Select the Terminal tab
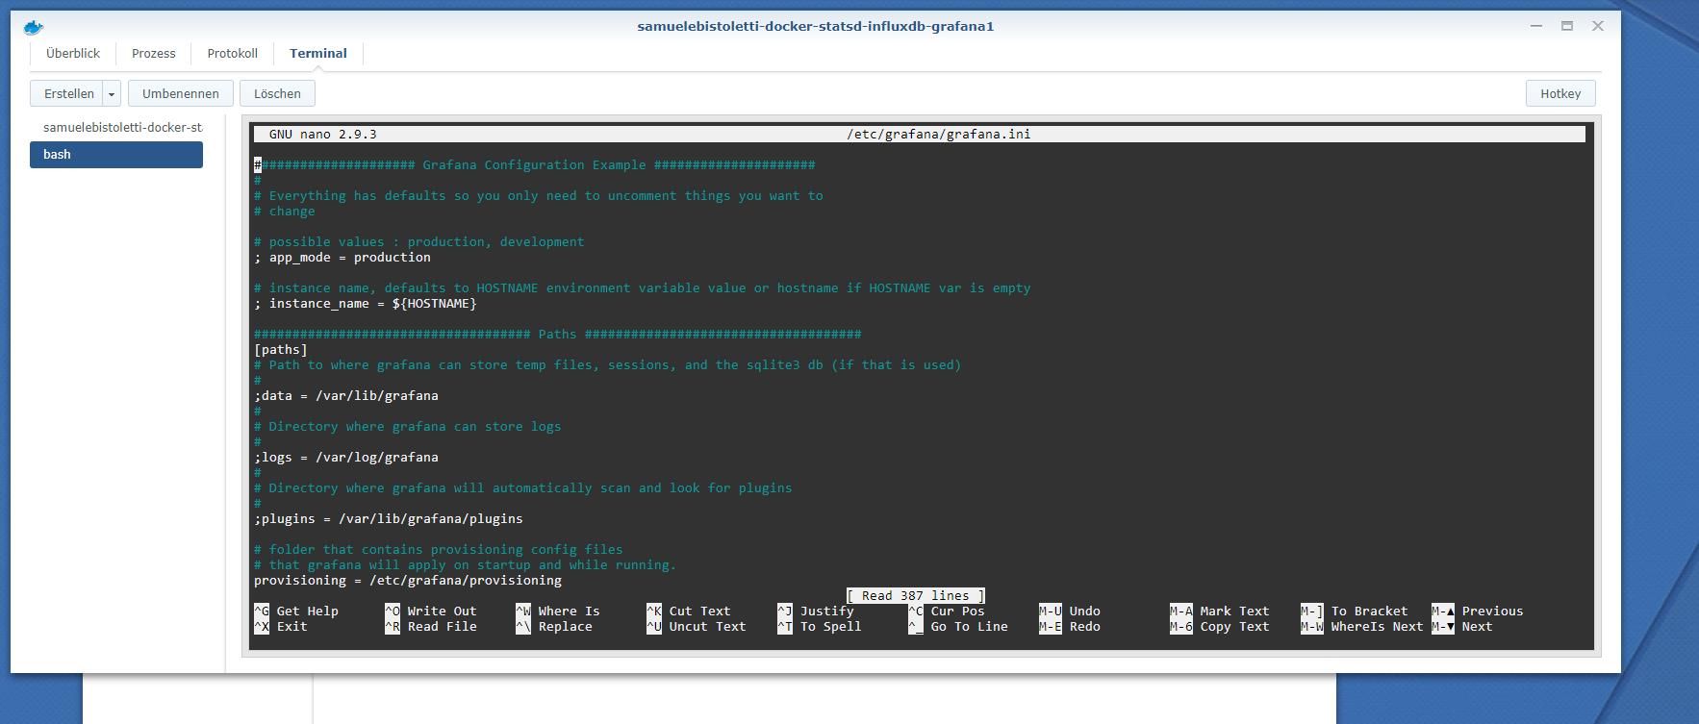The height and width of the screenshot is (724, 1699). [x=318, y=54]
